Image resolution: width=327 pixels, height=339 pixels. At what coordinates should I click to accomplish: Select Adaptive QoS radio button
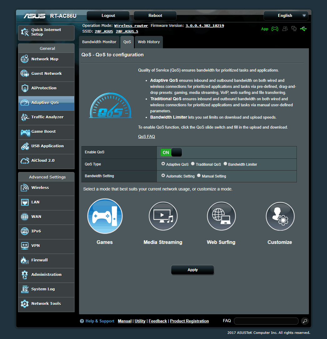(x=163, y=164)
